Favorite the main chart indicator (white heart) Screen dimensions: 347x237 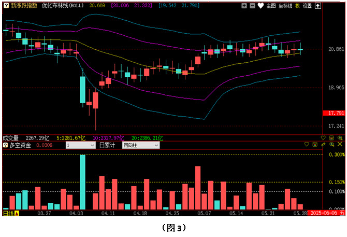(261, 6)
